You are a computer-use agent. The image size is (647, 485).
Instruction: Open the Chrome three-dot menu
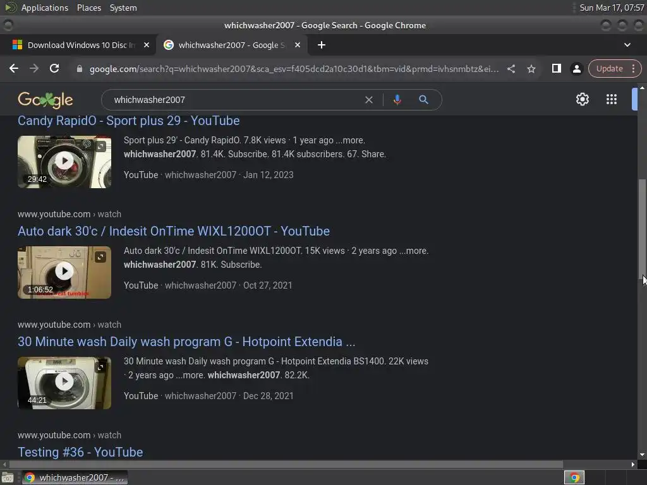click(633, 68)
